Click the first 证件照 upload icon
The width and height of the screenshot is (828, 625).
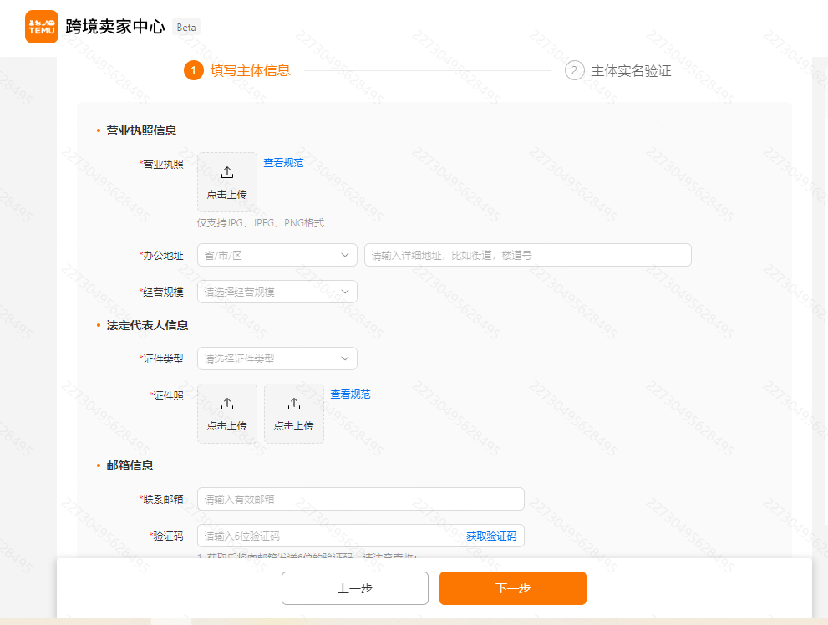226,413
